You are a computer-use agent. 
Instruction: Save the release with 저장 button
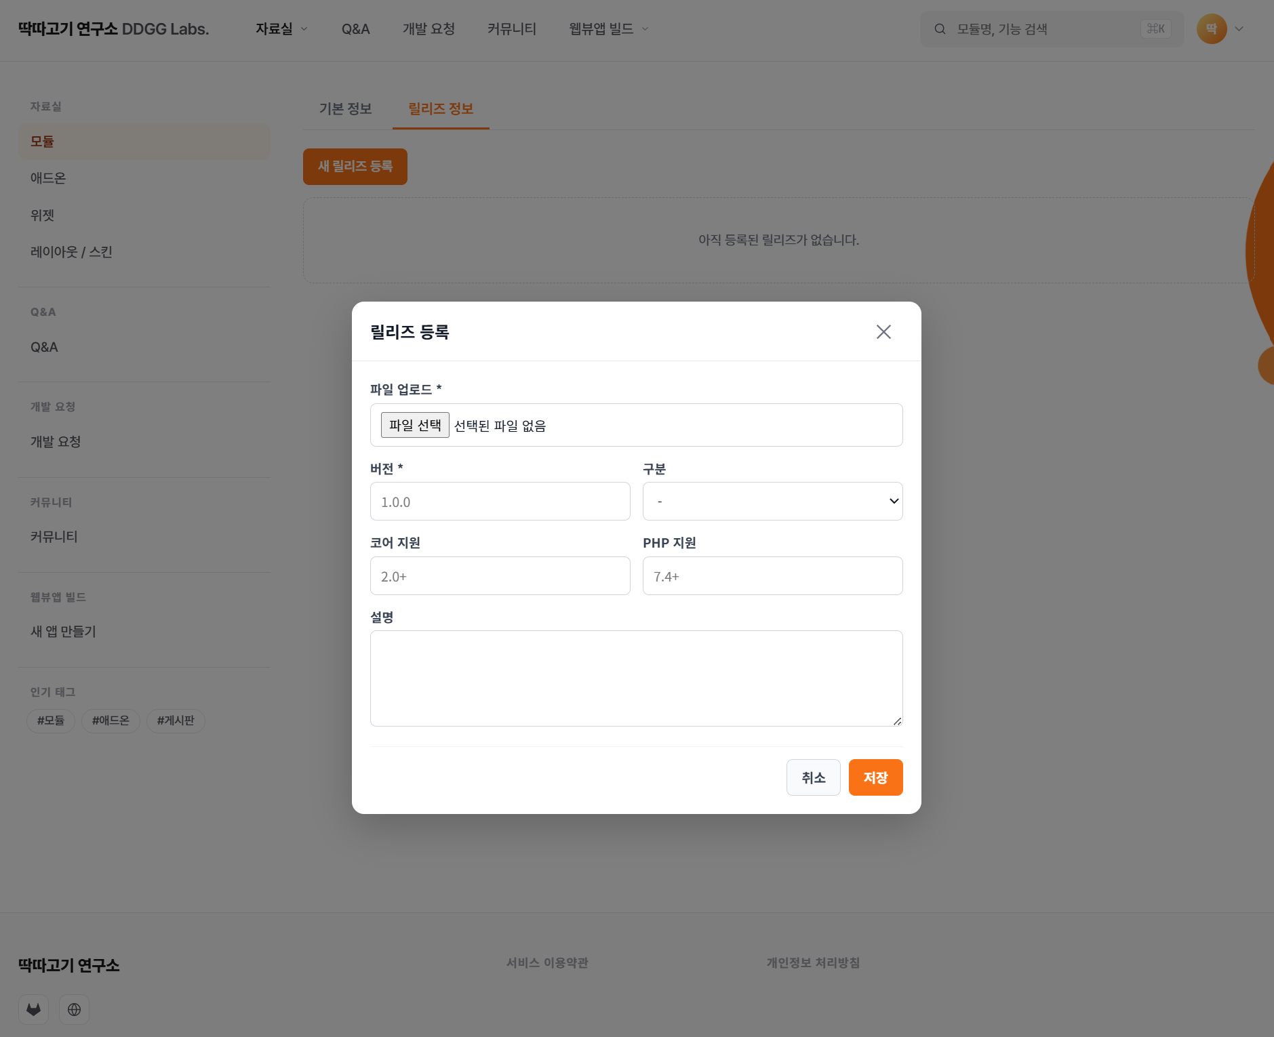point(876,777)
